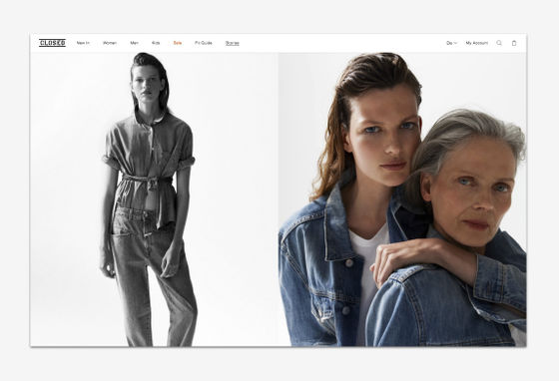The width and height of the screenshot is (559, 381).
Task: Select the Kids navigation item
Action: coord(156,43)
